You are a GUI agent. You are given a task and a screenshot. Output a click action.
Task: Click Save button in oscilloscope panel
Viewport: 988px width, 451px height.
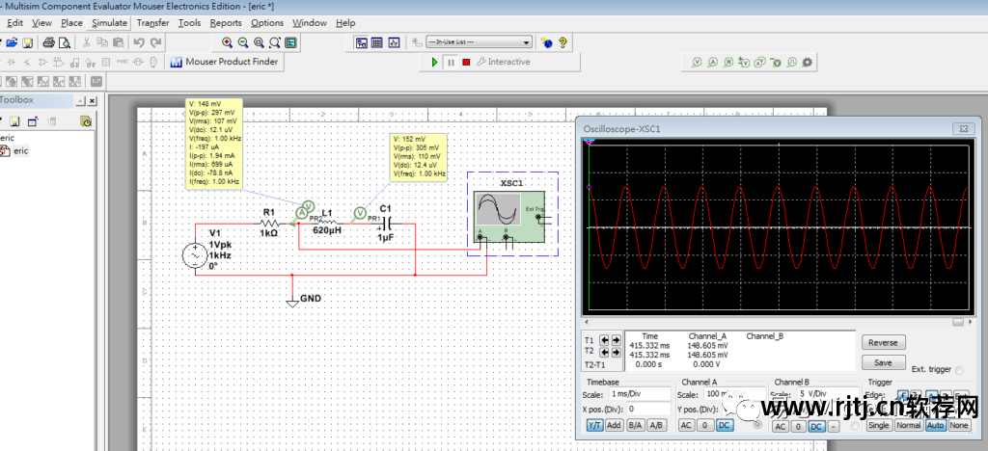(882, 363)
